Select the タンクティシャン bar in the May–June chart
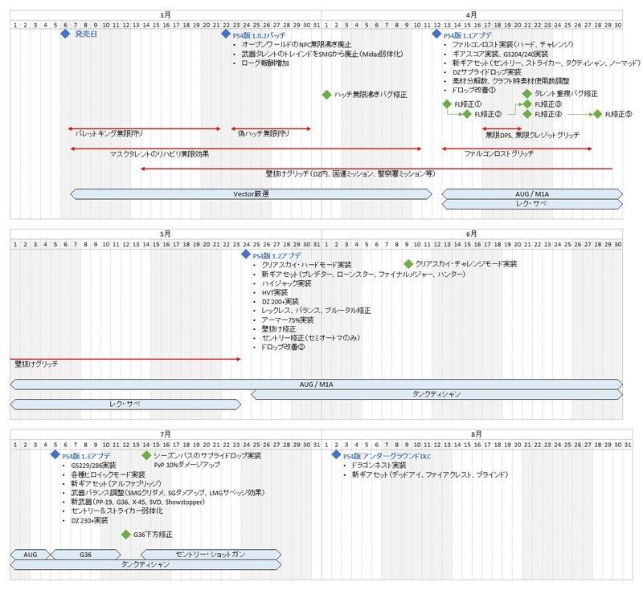 [x=436, y=394]
